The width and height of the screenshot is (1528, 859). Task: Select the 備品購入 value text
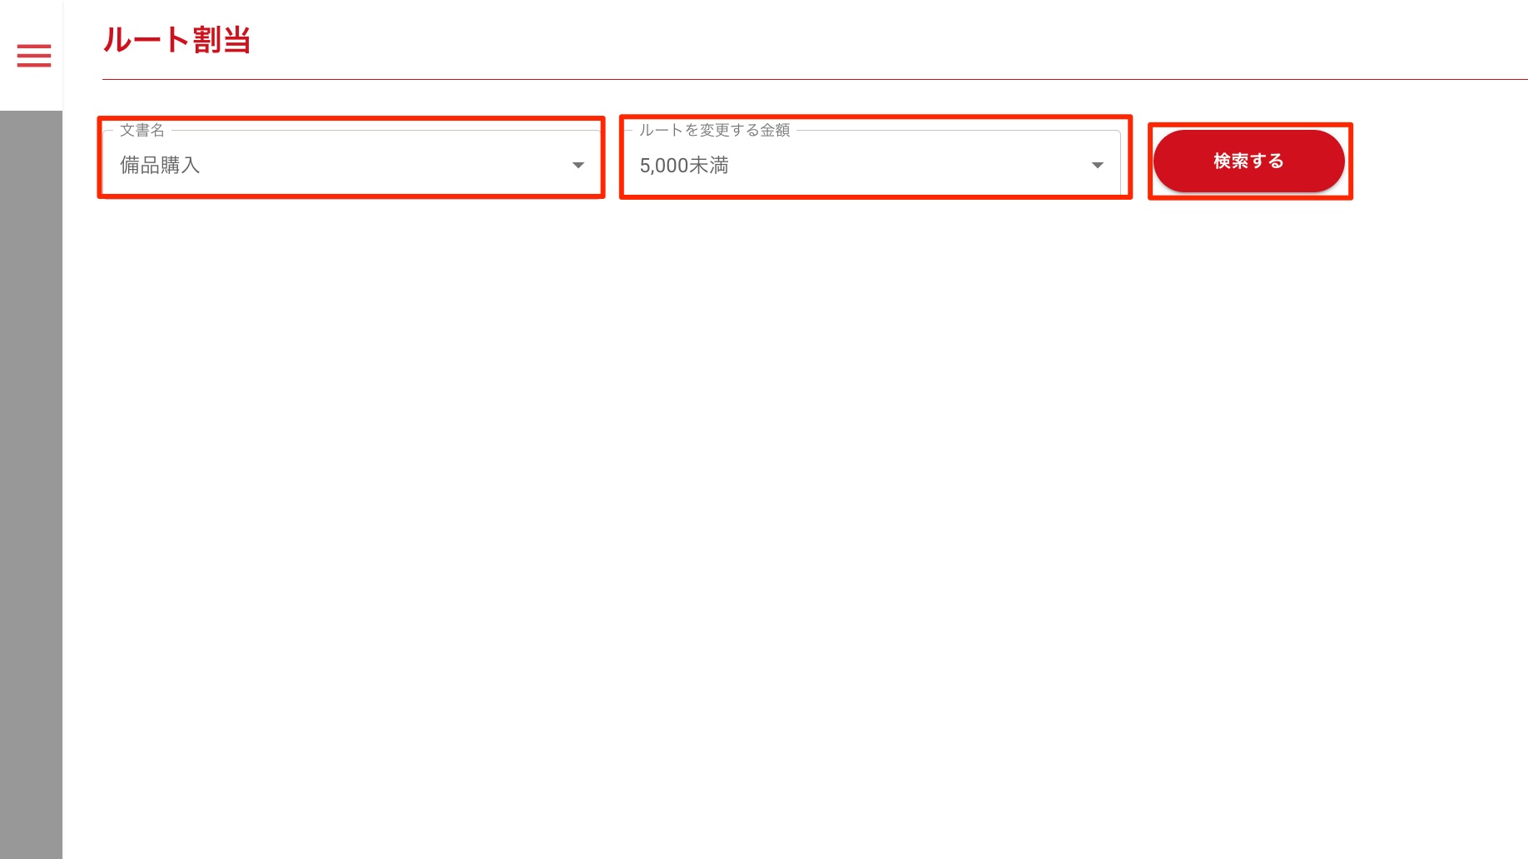(160, 166)
